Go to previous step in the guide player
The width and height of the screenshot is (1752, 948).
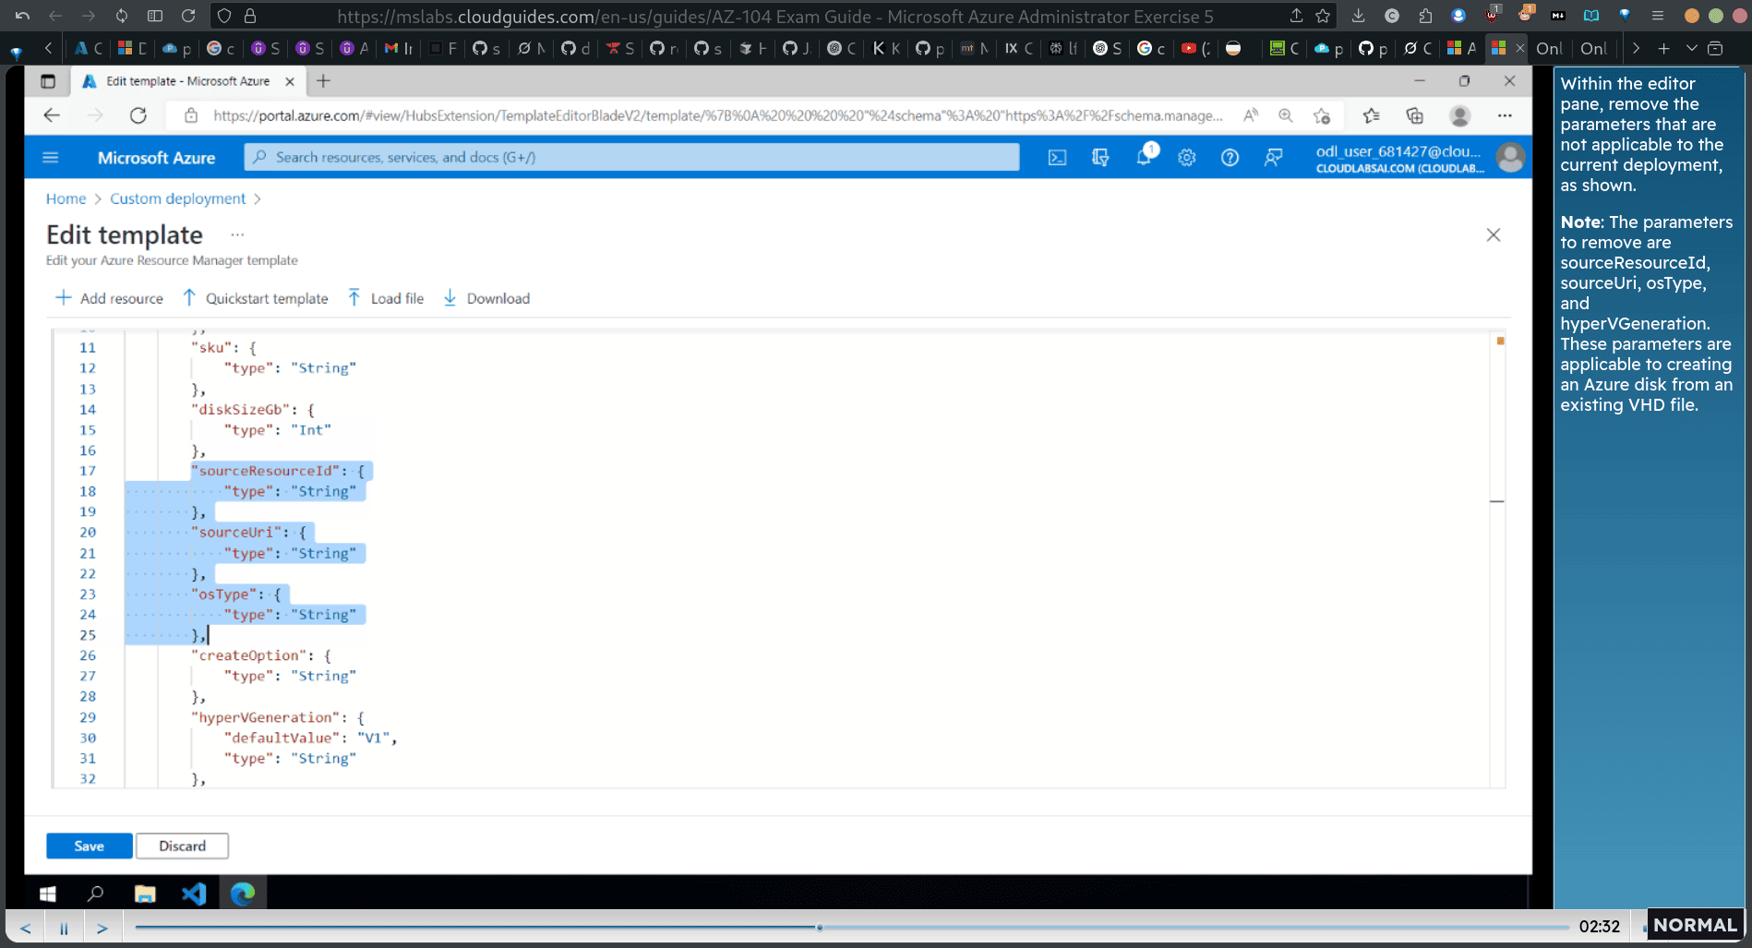tap(25, 928)
